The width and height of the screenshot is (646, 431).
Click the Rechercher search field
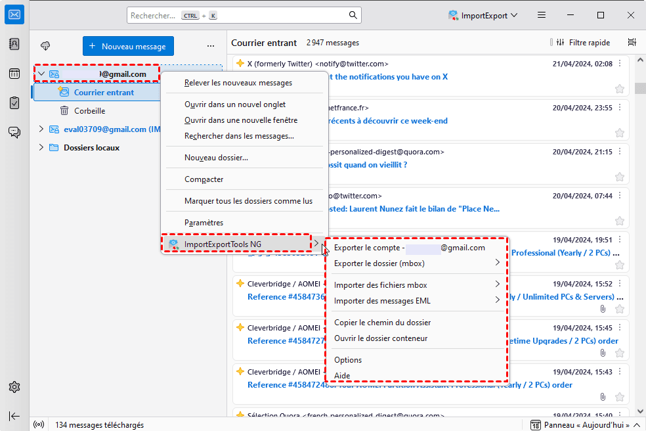pos(244,15)
